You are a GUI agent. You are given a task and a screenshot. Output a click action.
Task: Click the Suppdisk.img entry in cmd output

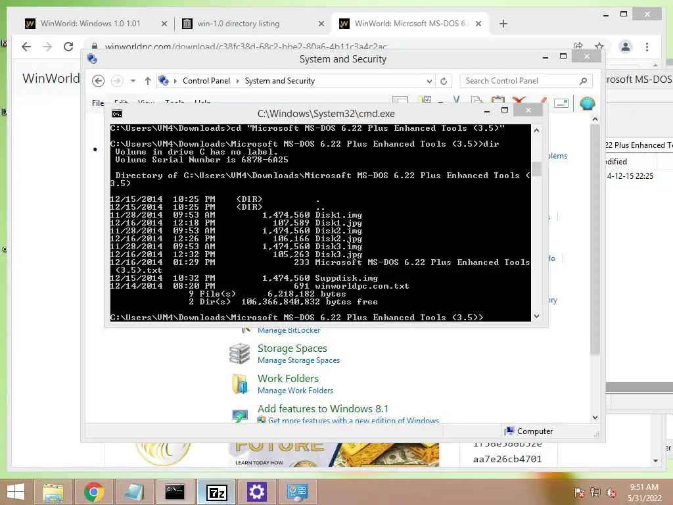[346, 278]
